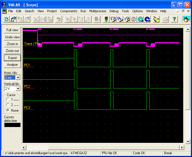Click the cyan Restart arrow icon

140,19
